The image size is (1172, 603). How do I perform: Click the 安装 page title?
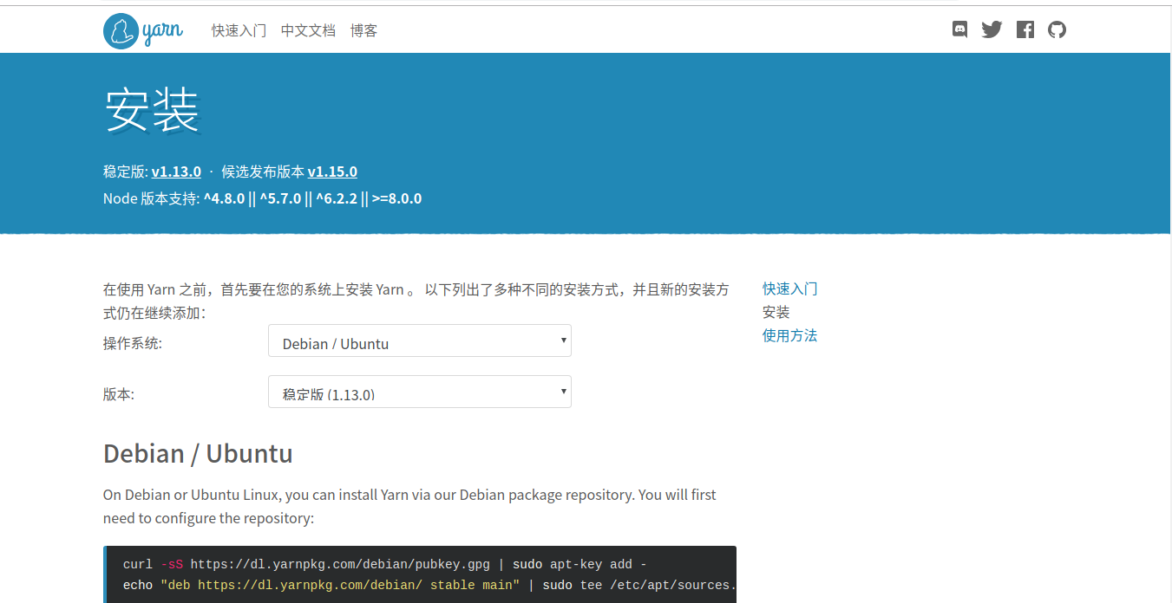(x=153, y=111)
